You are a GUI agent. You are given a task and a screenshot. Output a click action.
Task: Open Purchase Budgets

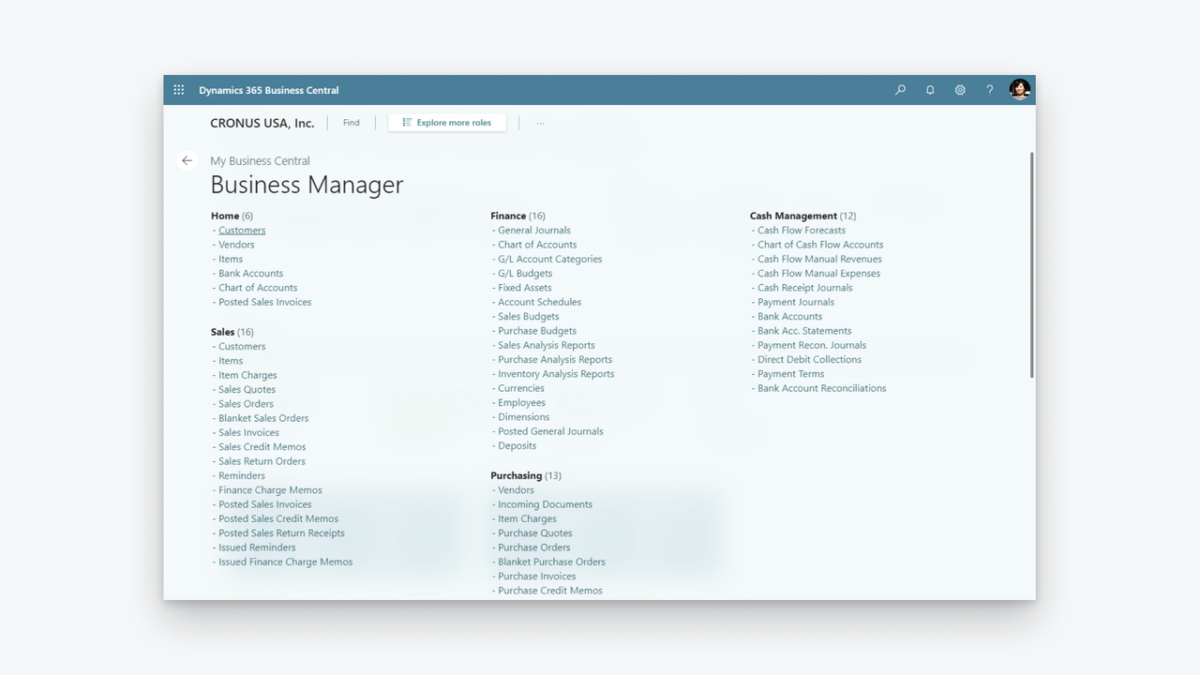[x=537, y=331]
